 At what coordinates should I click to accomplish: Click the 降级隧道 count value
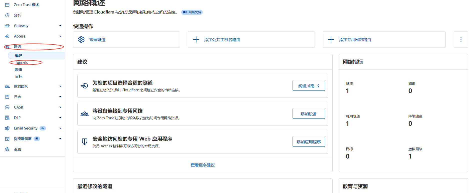[x=410, y=123]
